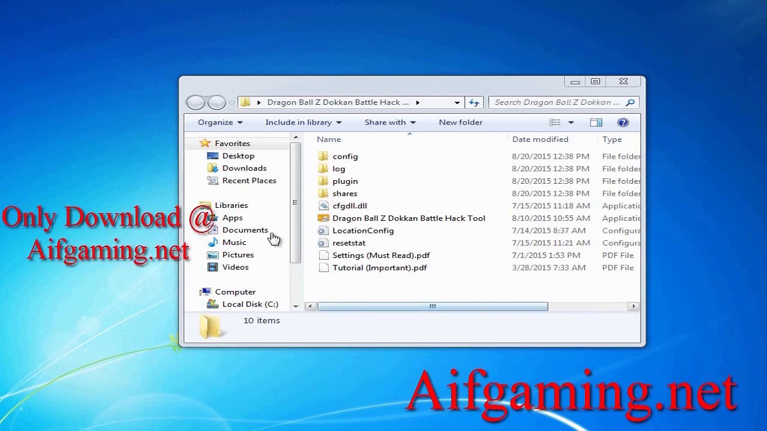
Task: Click the Search Dragon Ball Z Dokkan field
Action: tap(557, 102)
